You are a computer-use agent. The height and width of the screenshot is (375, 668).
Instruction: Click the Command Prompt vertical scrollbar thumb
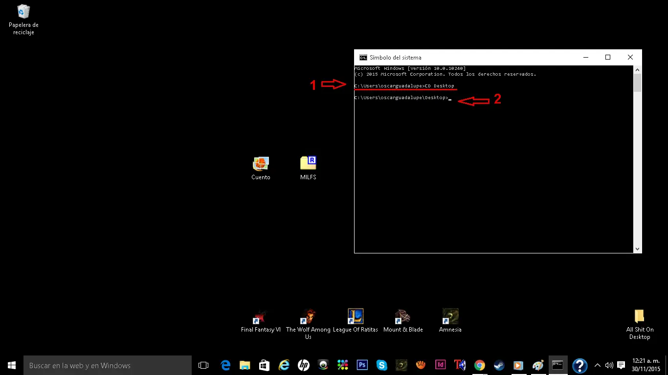pyautogui.click(x=637, y=83)
